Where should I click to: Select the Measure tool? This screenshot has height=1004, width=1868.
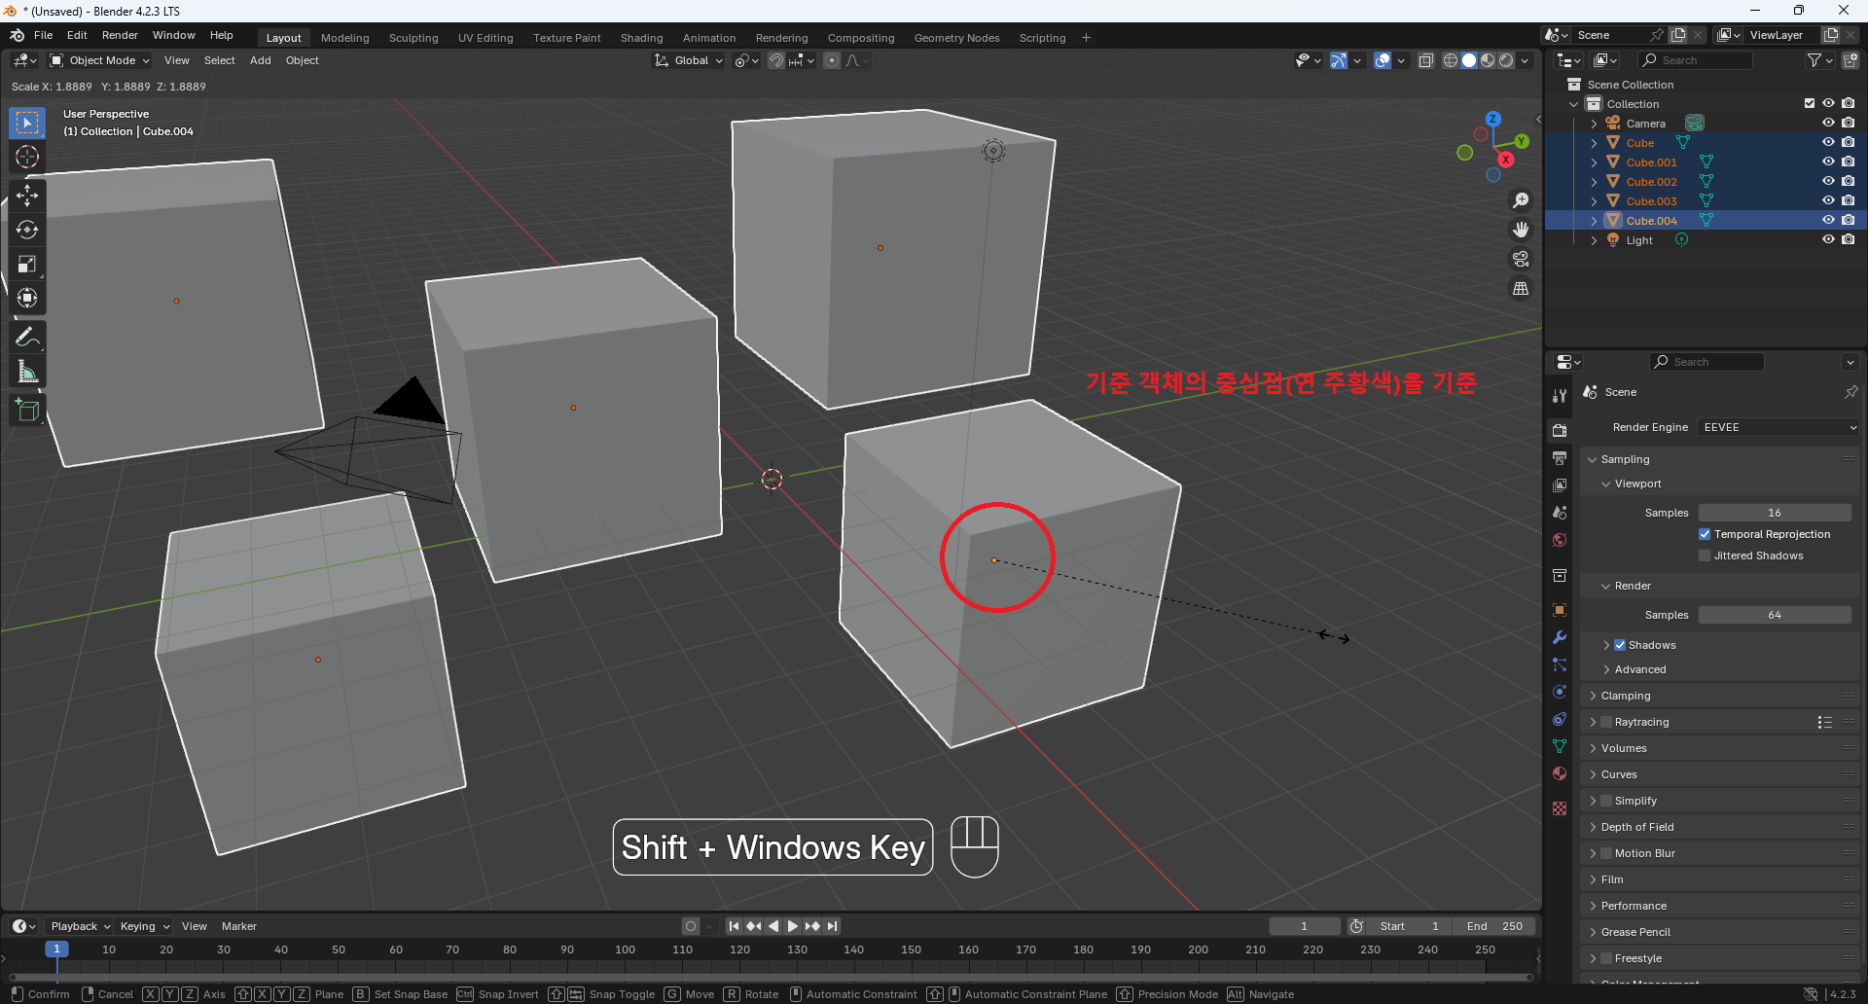click(27, 372)
